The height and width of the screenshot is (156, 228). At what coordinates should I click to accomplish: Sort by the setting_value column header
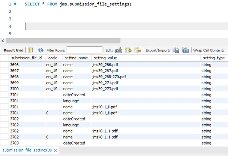click(146, 58)
